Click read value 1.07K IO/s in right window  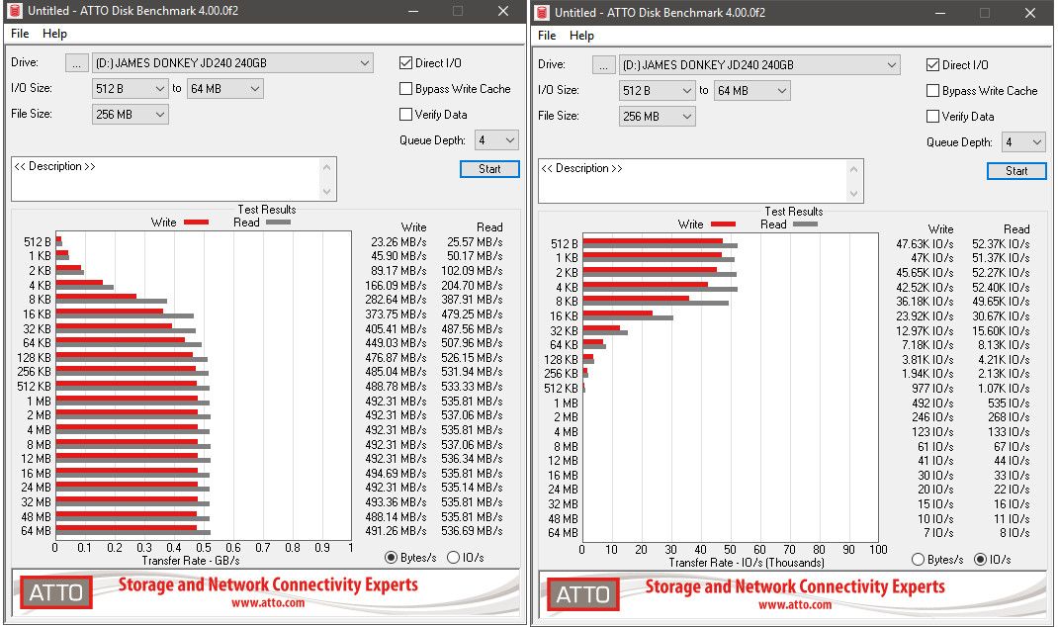1004,388
